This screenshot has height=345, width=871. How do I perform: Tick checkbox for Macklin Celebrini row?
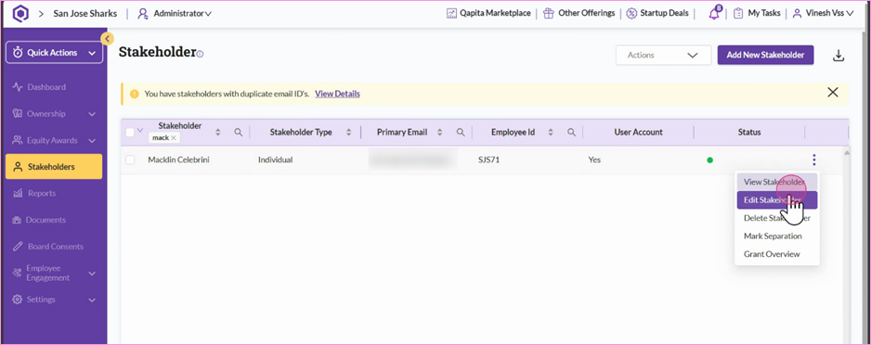point(130,160)
